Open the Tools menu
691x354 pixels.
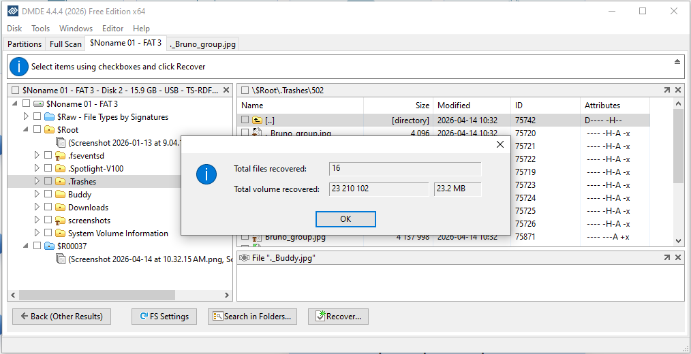coord(40,28)
